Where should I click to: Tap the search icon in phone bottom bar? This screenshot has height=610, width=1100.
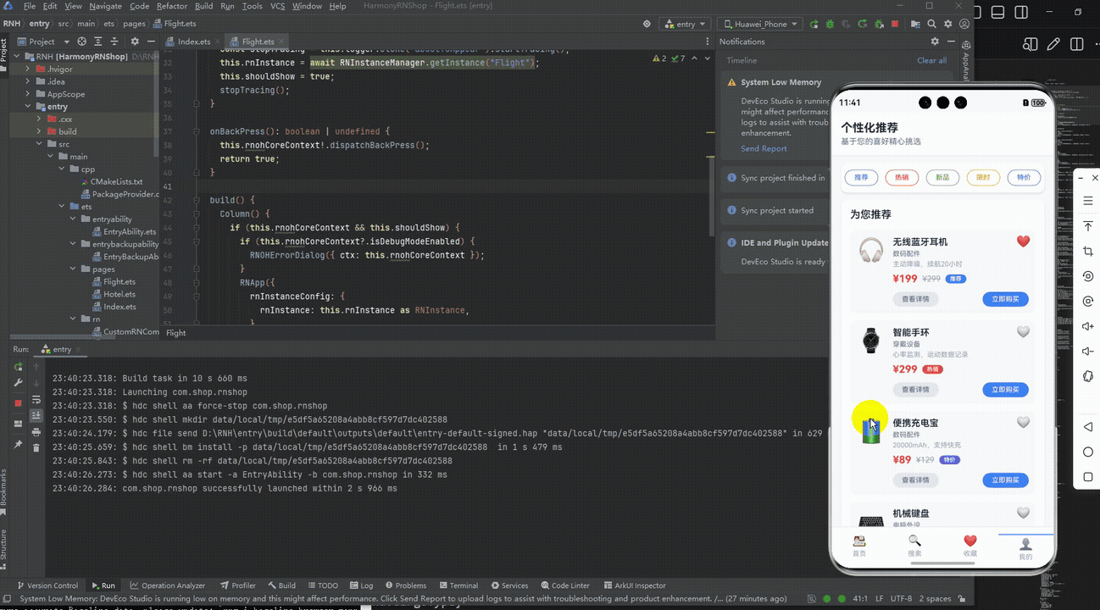914,546
